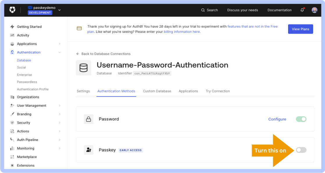Click the Applications layers icon
This screenshot has width=325, height=173.
point(12,44)
